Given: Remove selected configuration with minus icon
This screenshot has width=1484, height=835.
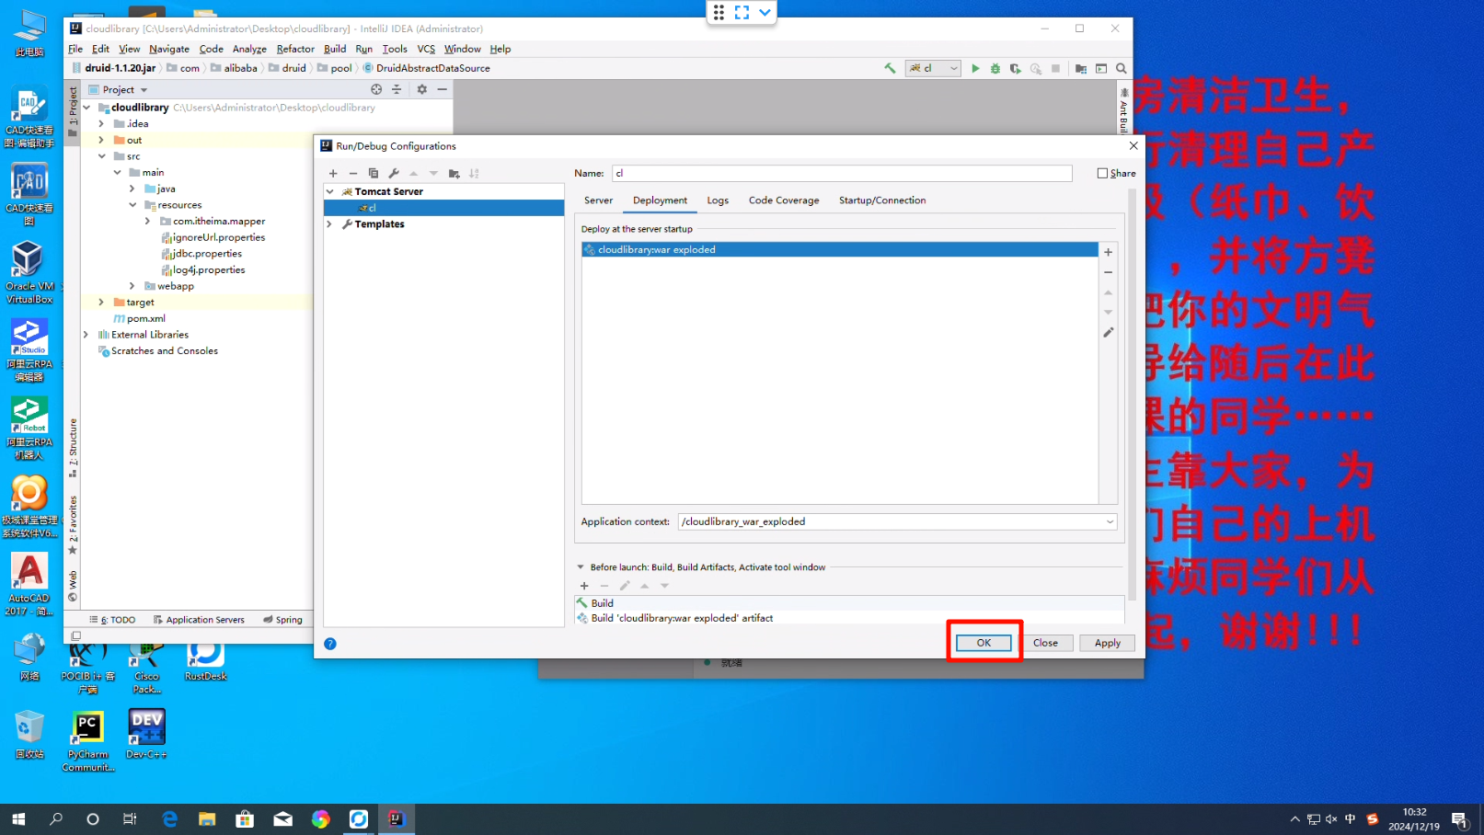Looking at the screenshot, I should (x=353, y=173).
